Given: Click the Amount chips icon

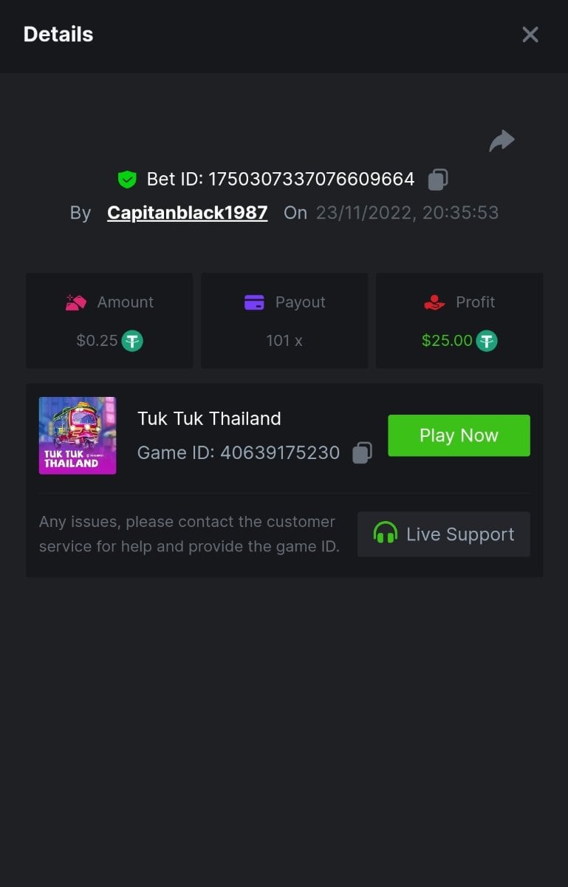Looking at the screenshot, I should 76,302.
